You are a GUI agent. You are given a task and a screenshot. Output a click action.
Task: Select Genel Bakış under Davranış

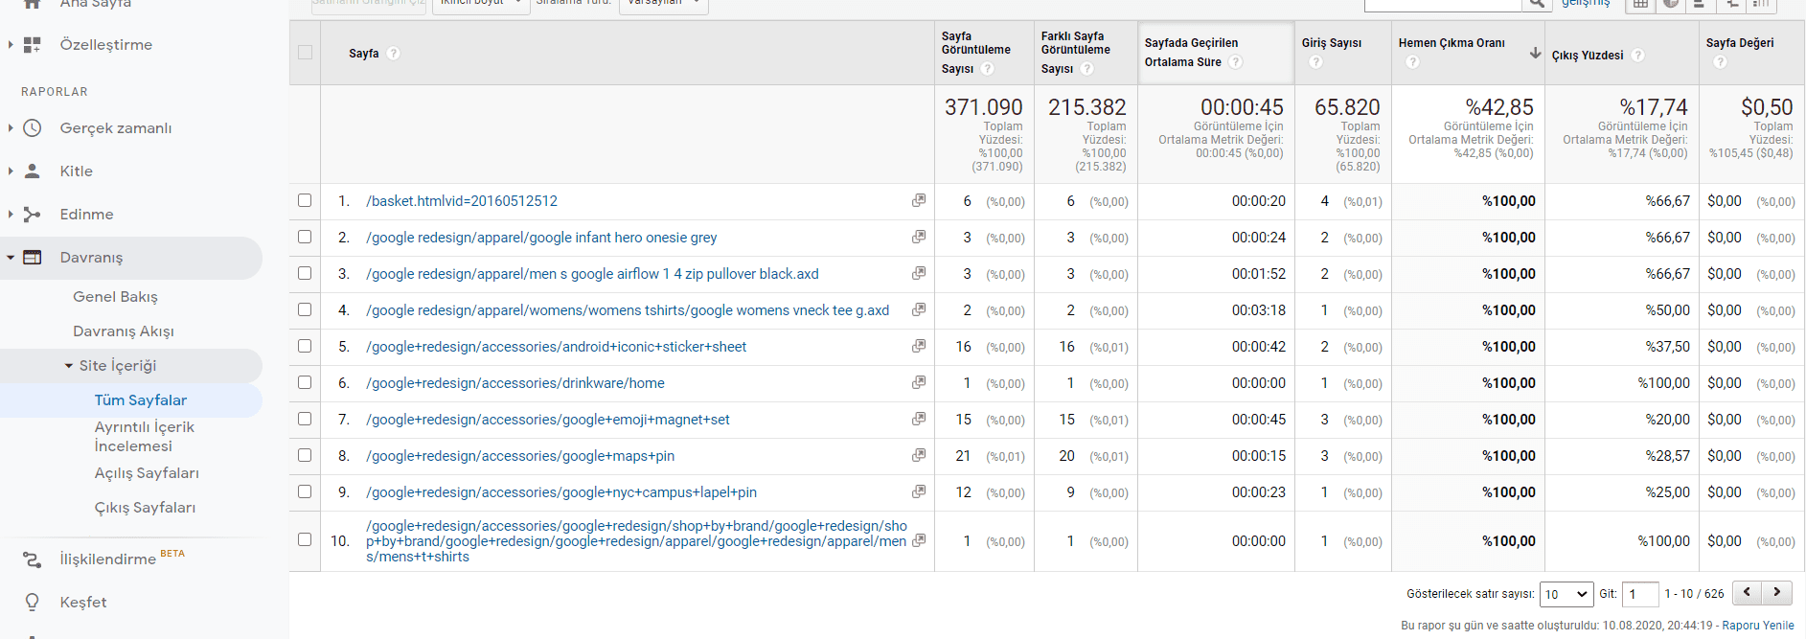115,297
